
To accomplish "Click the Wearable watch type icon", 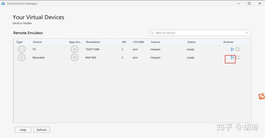I will [22, 58].
